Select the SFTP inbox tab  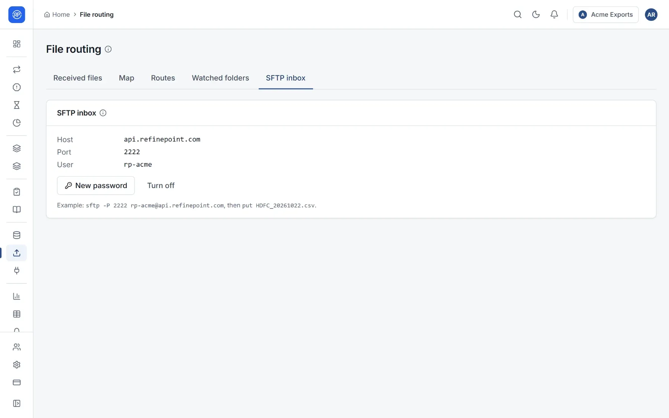coord(285,78)
